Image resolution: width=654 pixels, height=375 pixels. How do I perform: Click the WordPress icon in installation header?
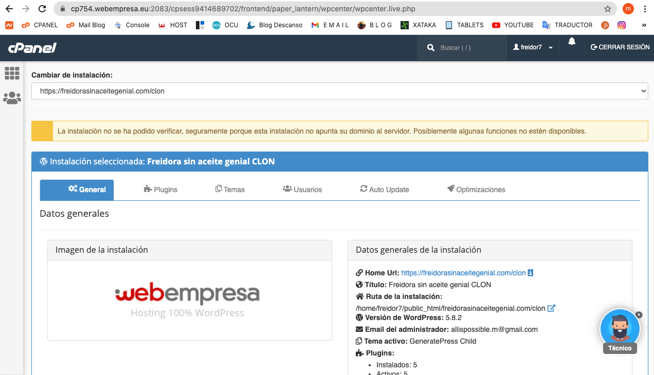click(44, 161)
